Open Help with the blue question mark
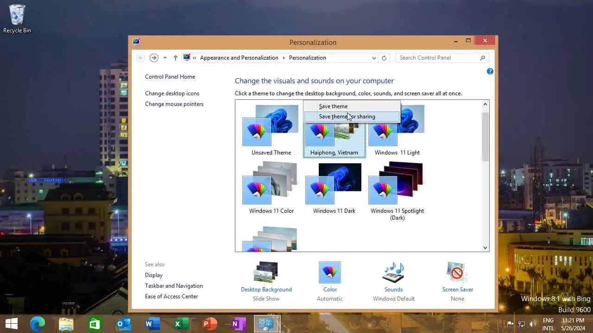593x333 pixels. pyautogui.click(x=490, y=71)
